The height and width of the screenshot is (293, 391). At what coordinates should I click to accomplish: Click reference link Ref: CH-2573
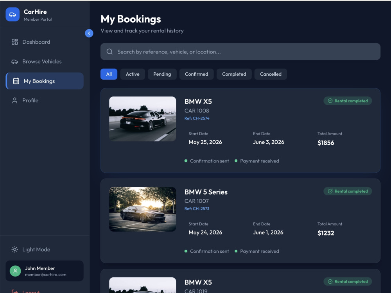click(197, 209)
